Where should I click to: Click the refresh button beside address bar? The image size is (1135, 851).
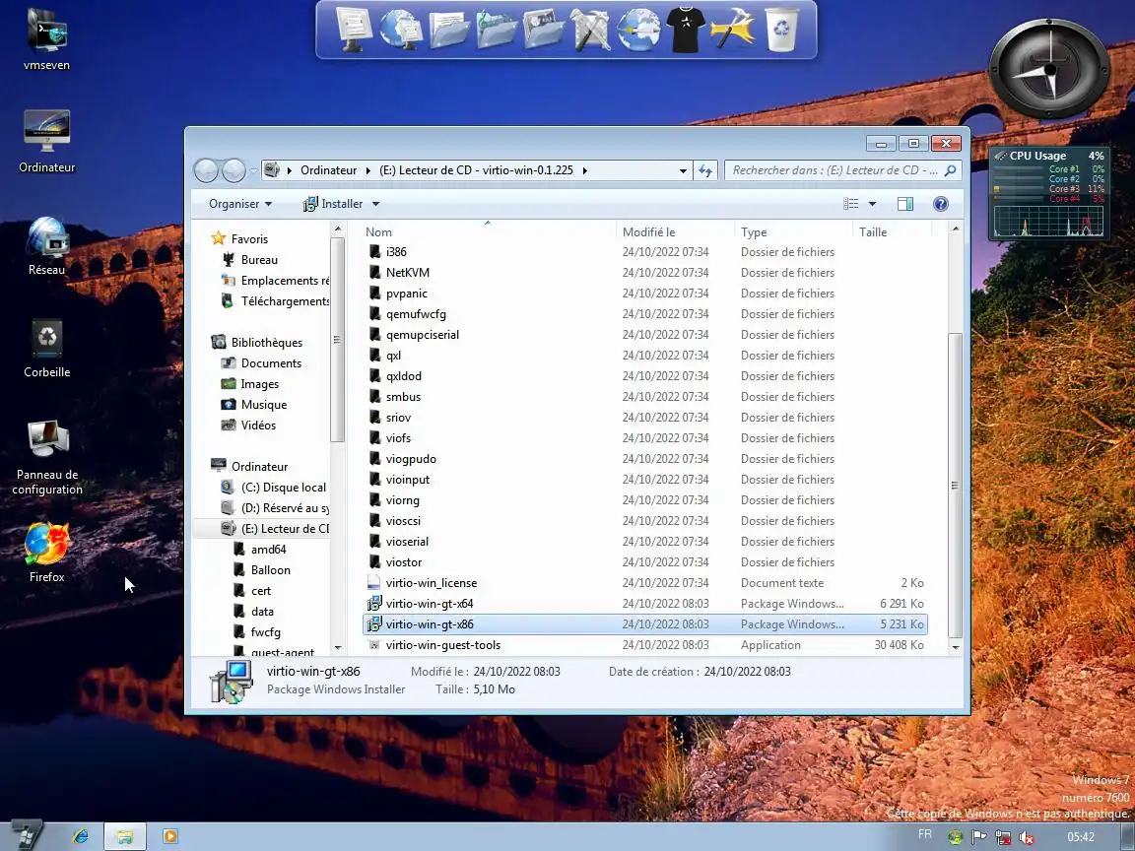pos(705,170)
